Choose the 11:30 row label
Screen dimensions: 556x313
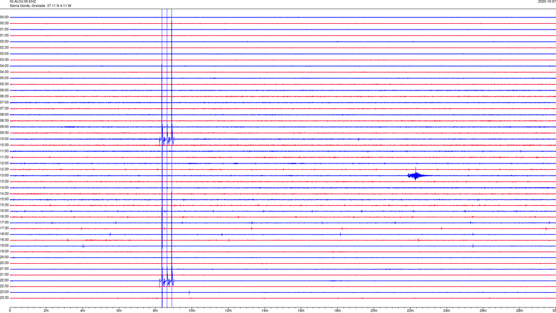[5, 157]
